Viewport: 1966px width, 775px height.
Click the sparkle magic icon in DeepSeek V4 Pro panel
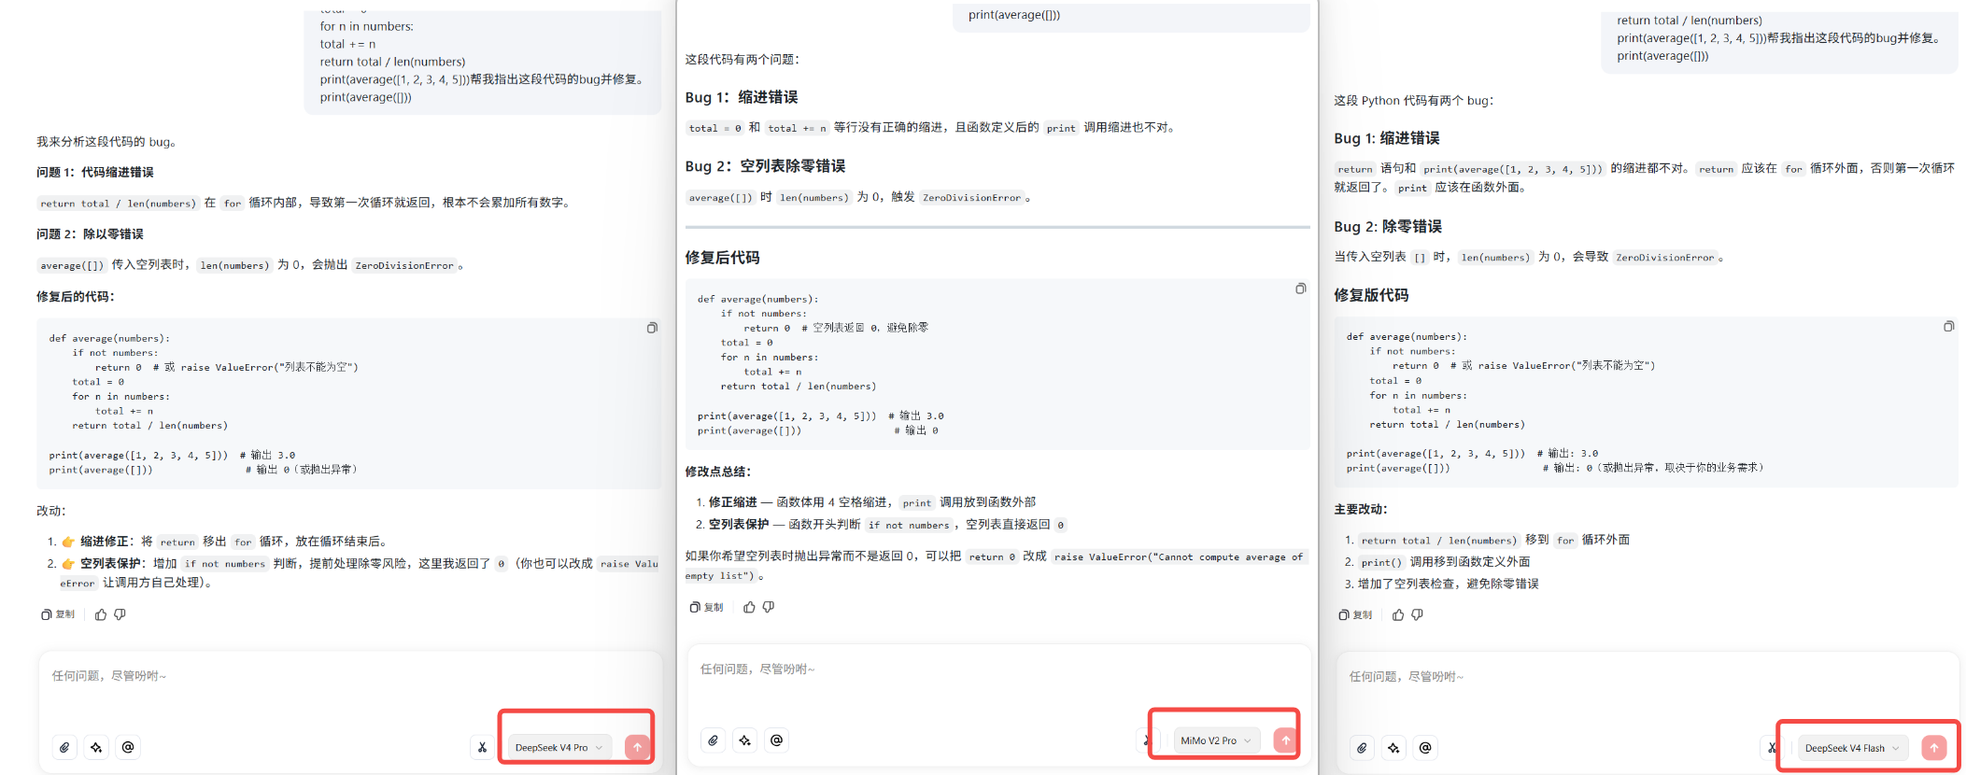(96, 747)
